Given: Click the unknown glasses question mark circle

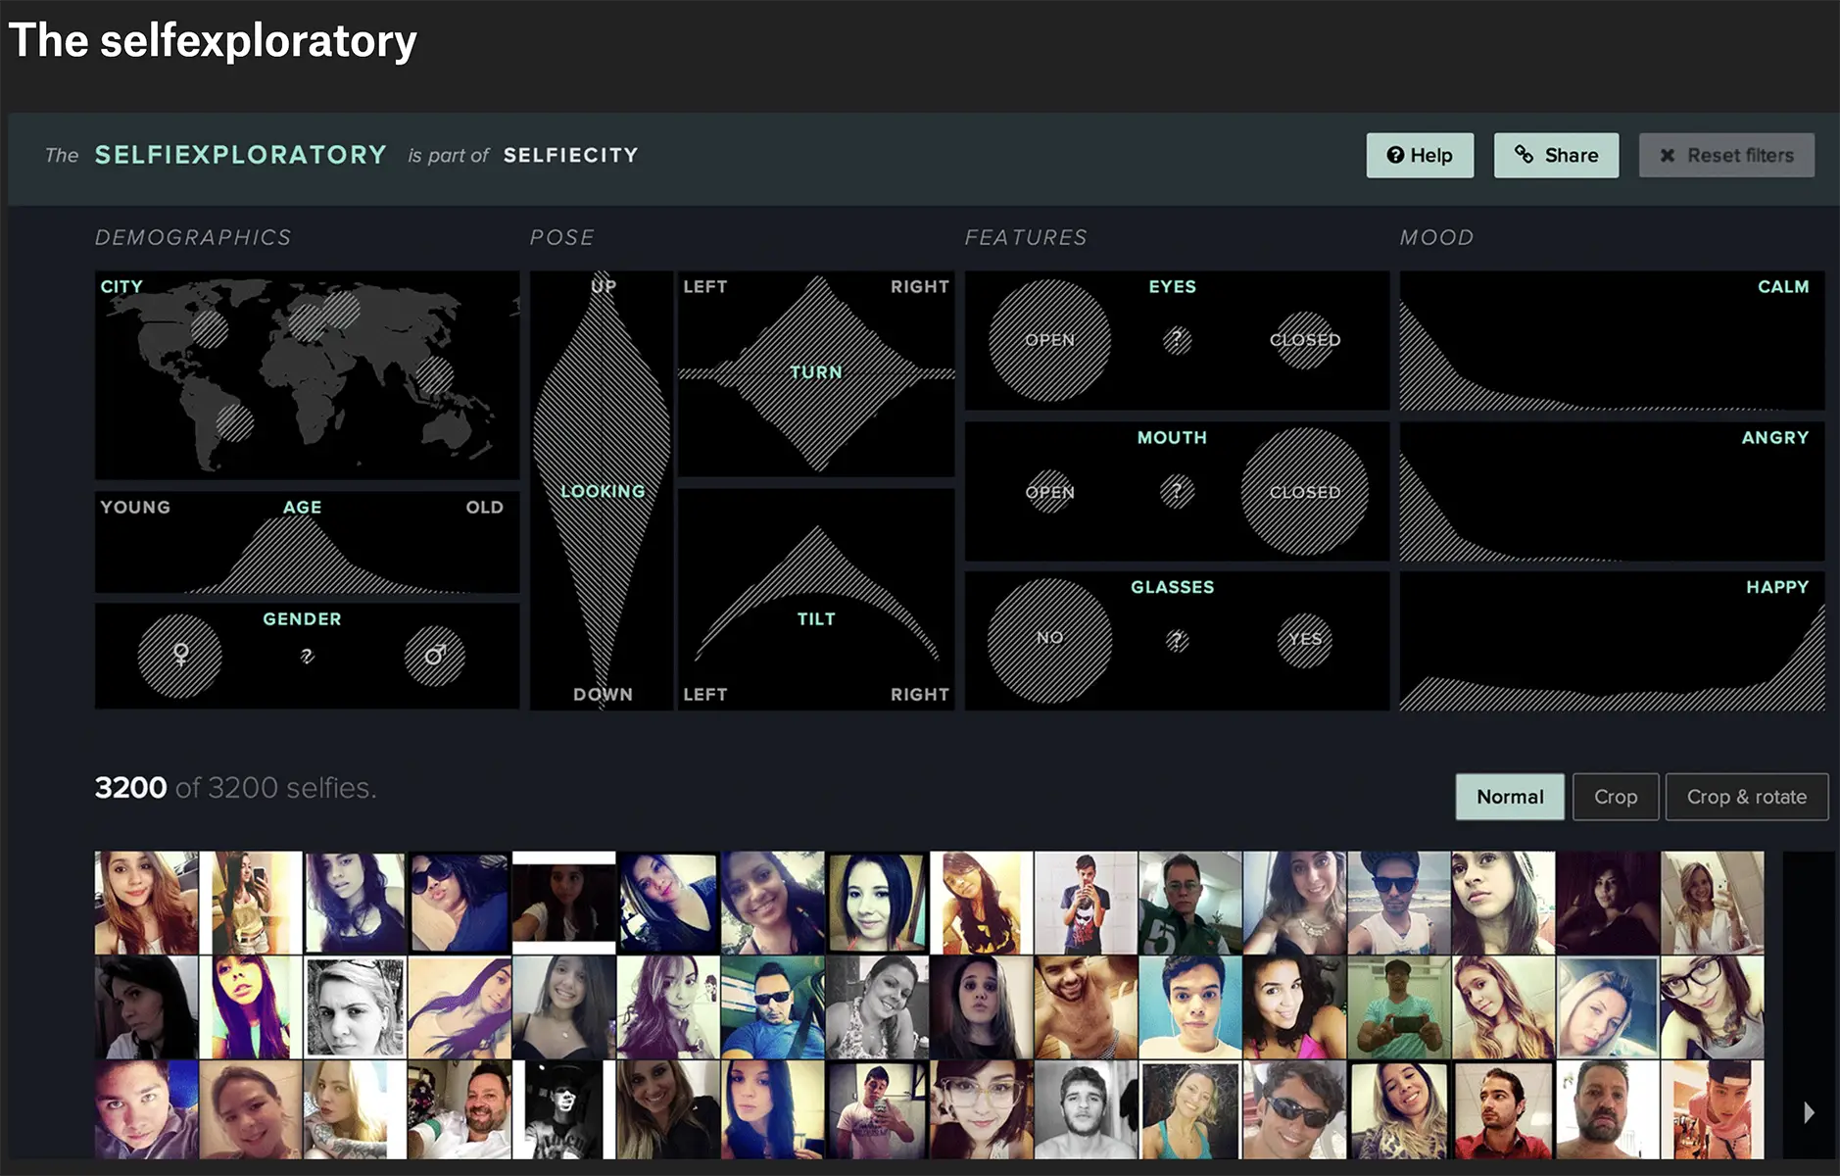Looking at the screenshot, I should [1177, 640].
